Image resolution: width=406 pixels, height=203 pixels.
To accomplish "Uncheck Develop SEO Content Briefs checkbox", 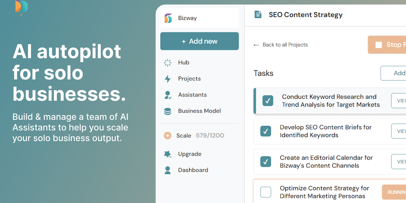I will (x=266, y=131).
